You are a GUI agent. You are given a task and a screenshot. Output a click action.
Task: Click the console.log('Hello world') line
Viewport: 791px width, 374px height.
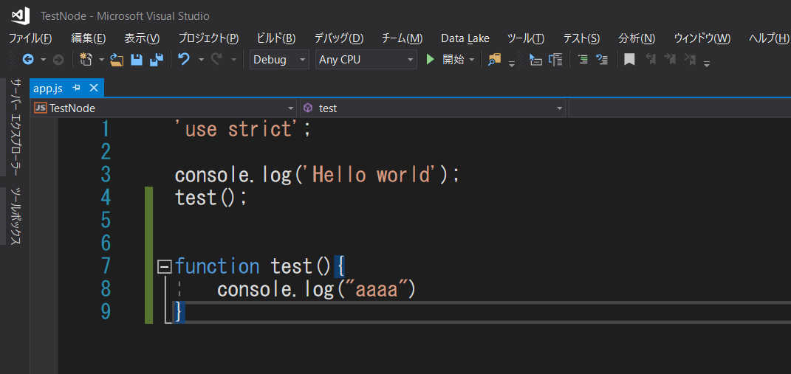coord(318,175)
